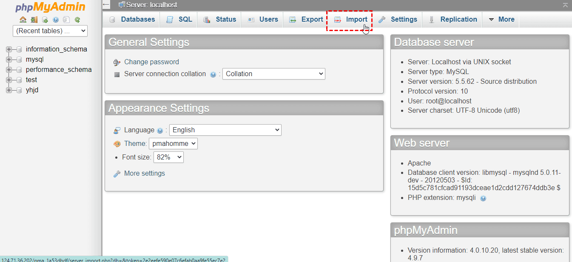Screen dimensions: 572x262
Task: Open the Export tab
Action: pos(306,20)
